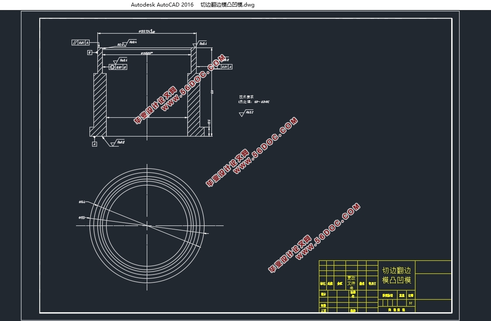The width and height of the screenshot is (491, 321).
Task: Click the datum A square below section view
Action: pyautogui.click(x=94, y=144)
